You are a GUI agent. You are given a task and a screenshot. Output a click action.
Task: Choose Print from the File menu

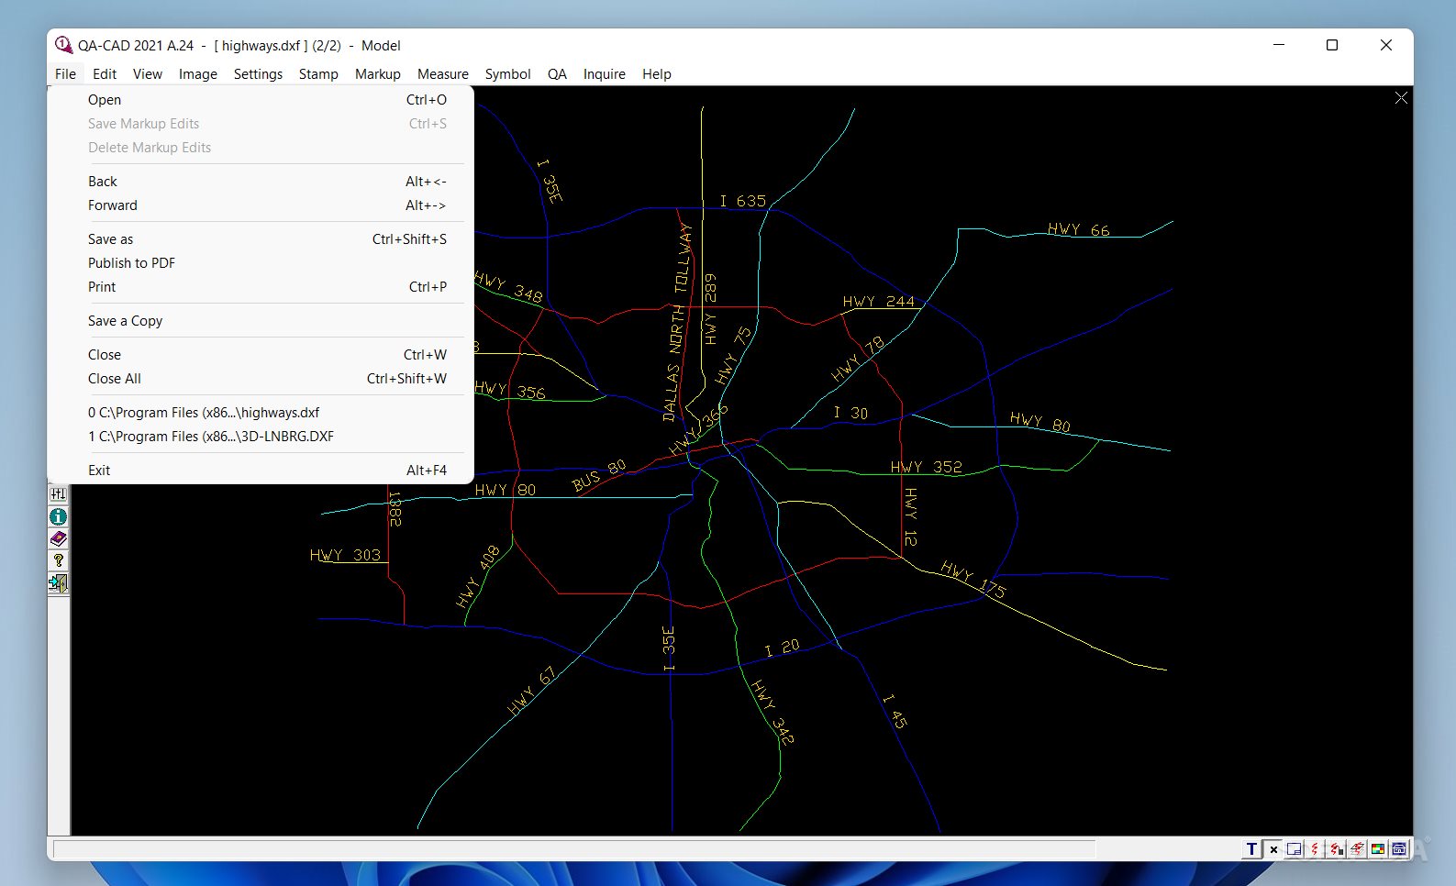261,287
